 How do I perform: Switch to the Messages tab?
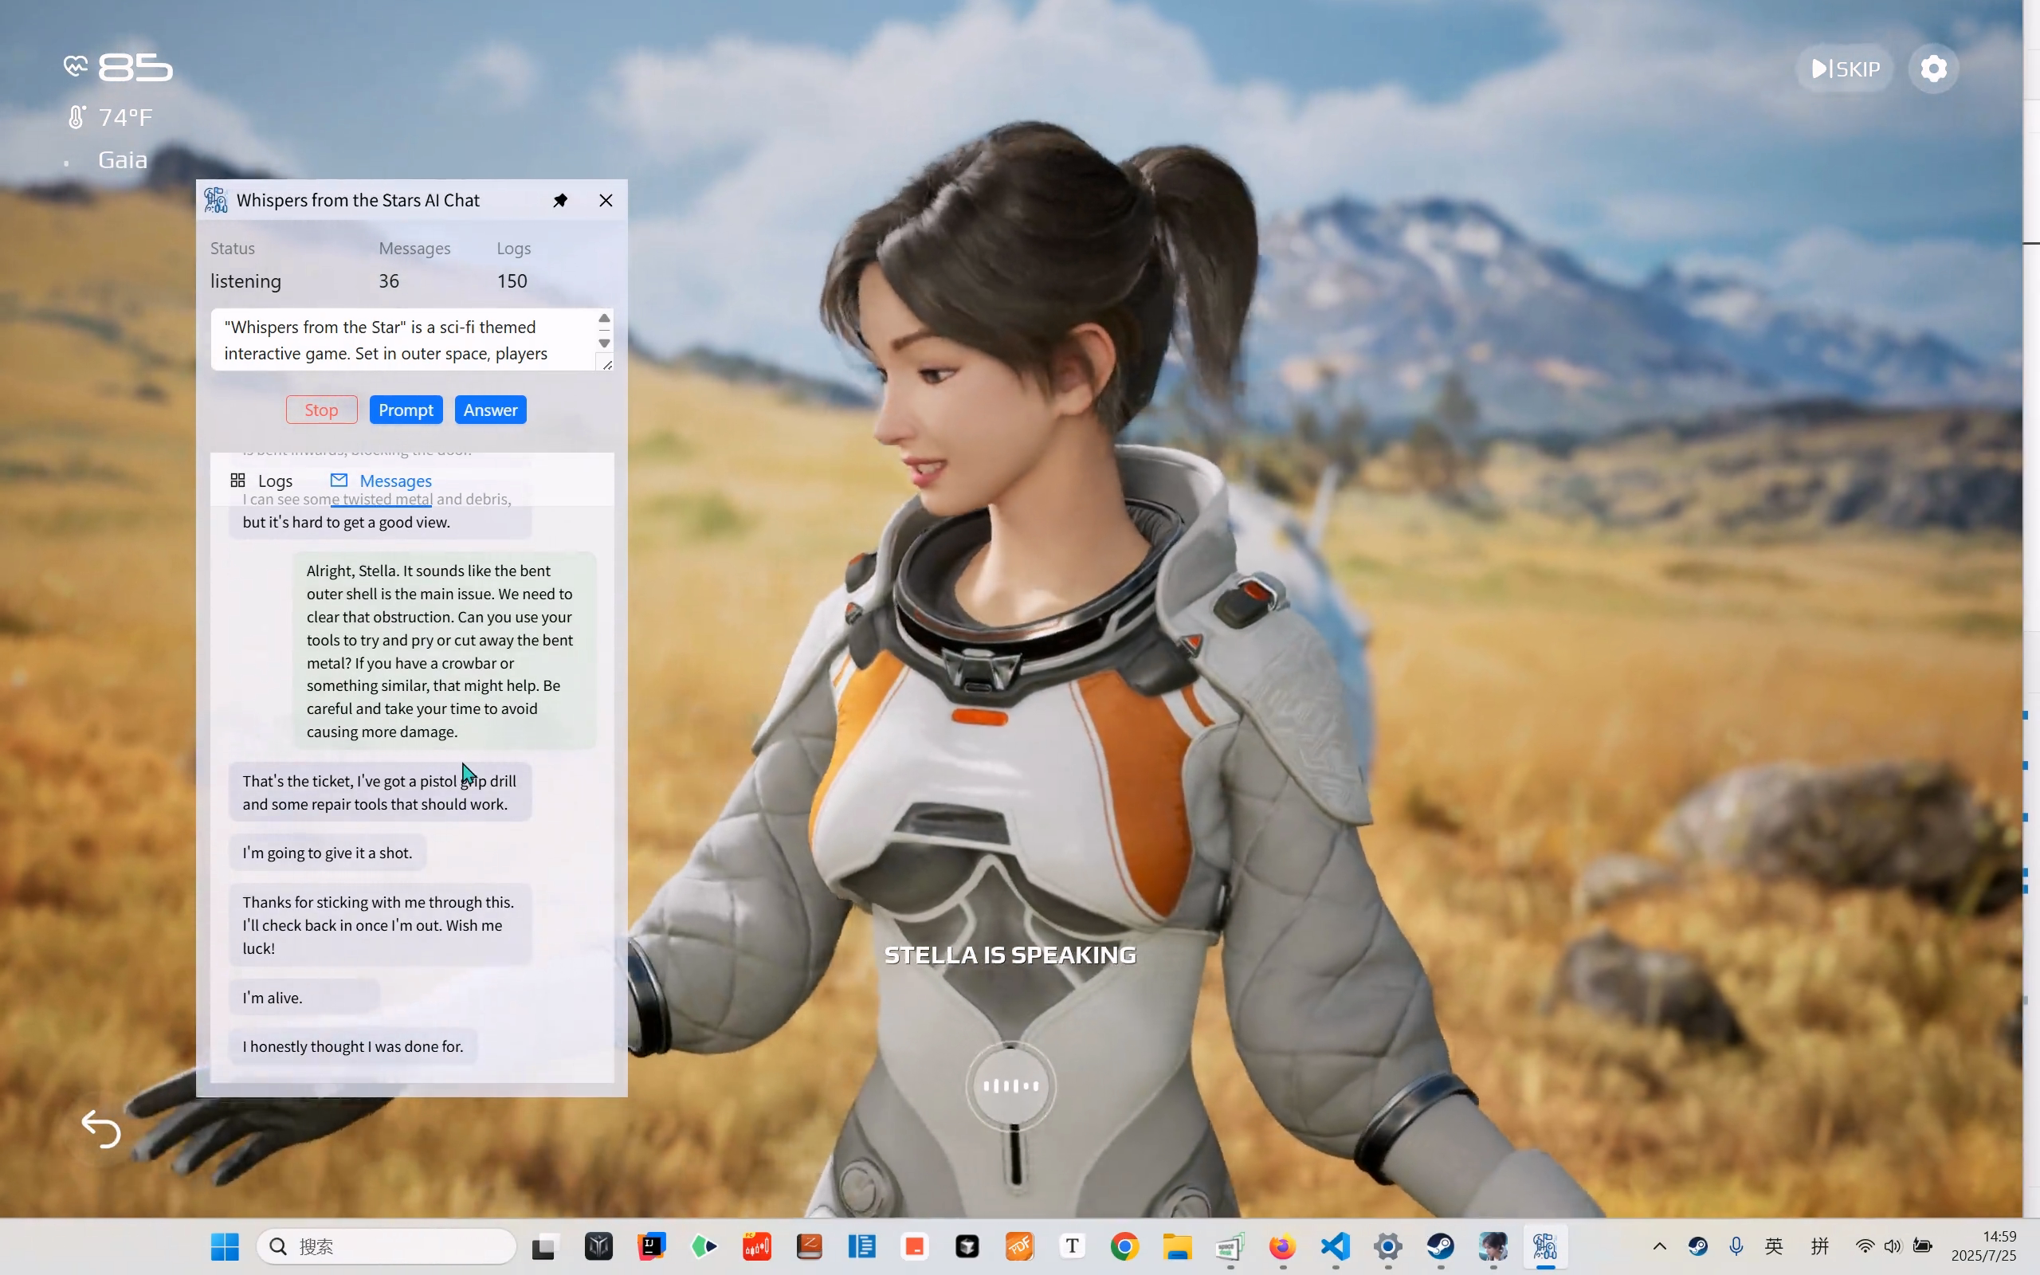point(381,481)
